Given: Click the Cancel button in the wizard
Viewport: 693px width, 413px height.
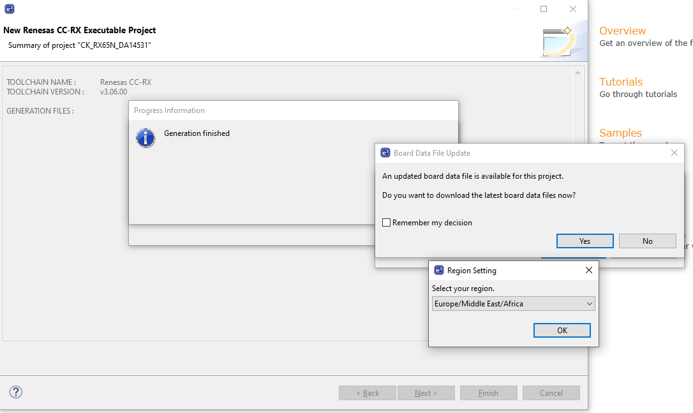Looking at the screenshot, I should [x=551, y=393].
